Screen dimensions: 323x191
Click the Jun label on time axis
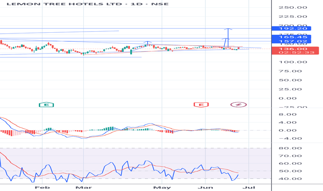tap(206, 188)
